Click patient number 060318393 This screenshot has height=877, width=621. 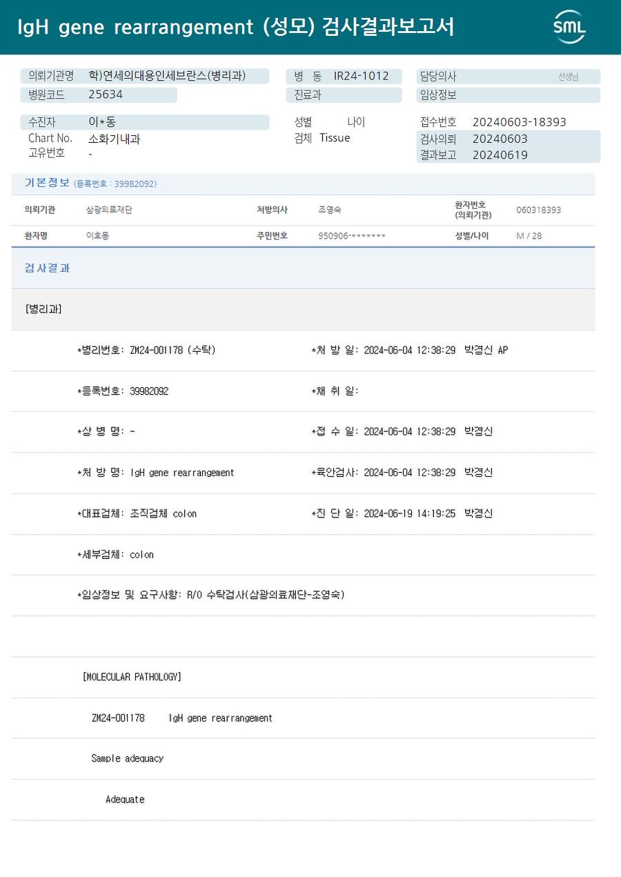click(538, 210)
